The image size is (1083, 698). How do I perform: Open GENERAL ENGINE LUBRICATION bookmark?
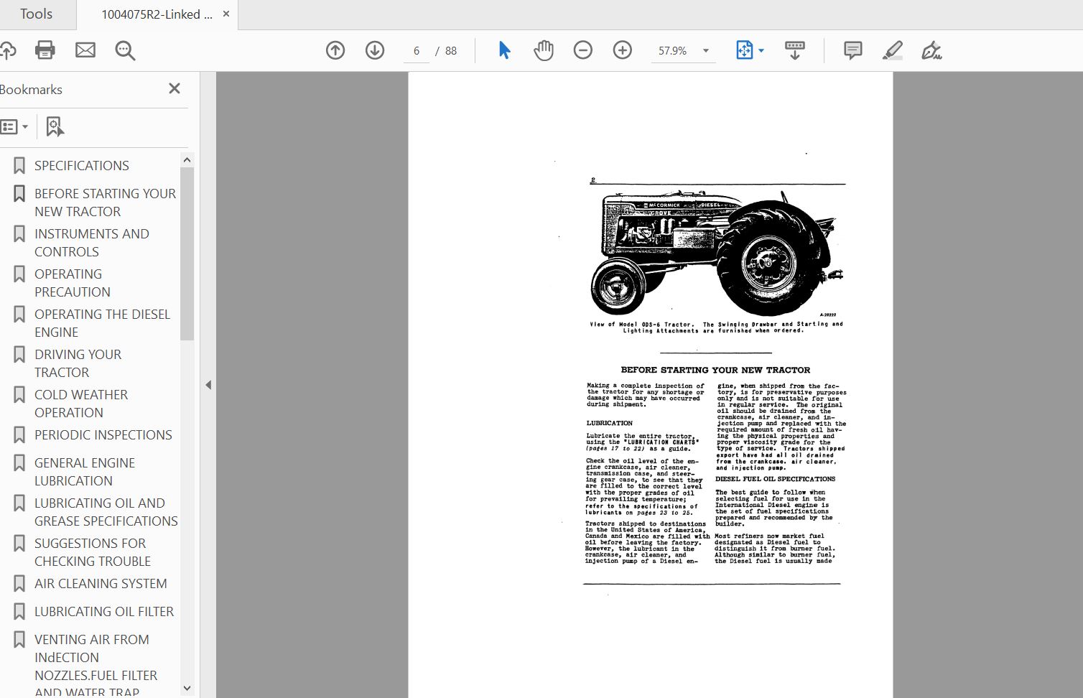[x=85, y=472]
